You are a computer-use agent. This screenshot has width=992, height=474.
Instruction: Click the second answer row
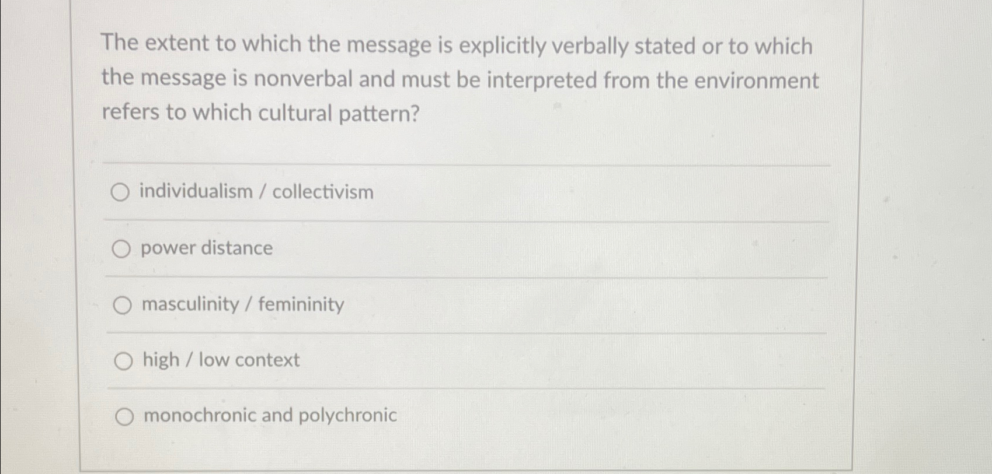point(409,248)
